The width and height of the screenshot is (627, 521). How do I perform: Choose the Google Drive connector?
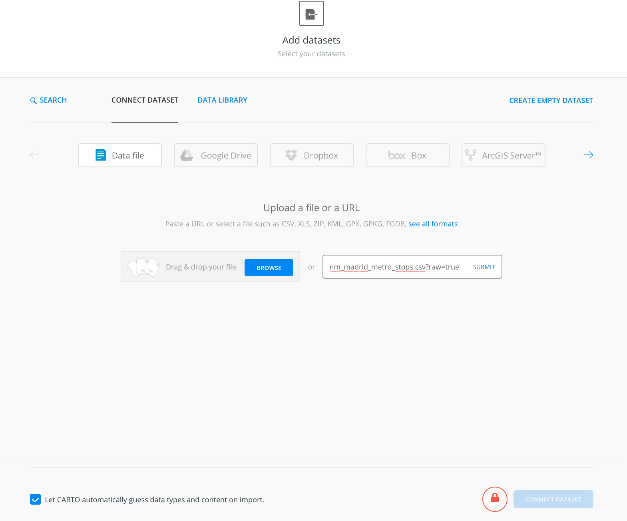[216, 155]
